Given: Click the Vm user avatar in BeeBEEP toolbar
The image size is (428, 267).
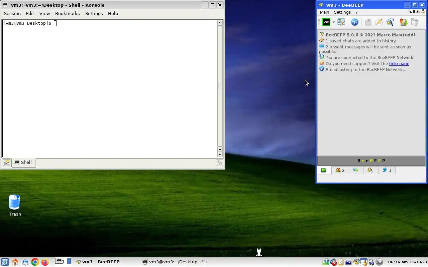Looking at the screenshot, I should (x=326, y=22).
